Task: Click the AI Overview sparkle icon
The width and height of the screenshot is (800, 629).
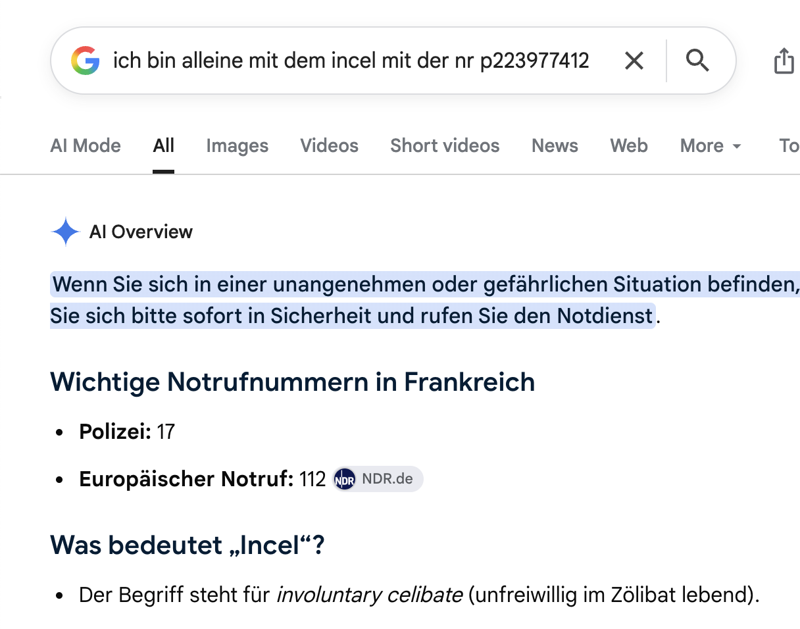Action: (65, 232)
